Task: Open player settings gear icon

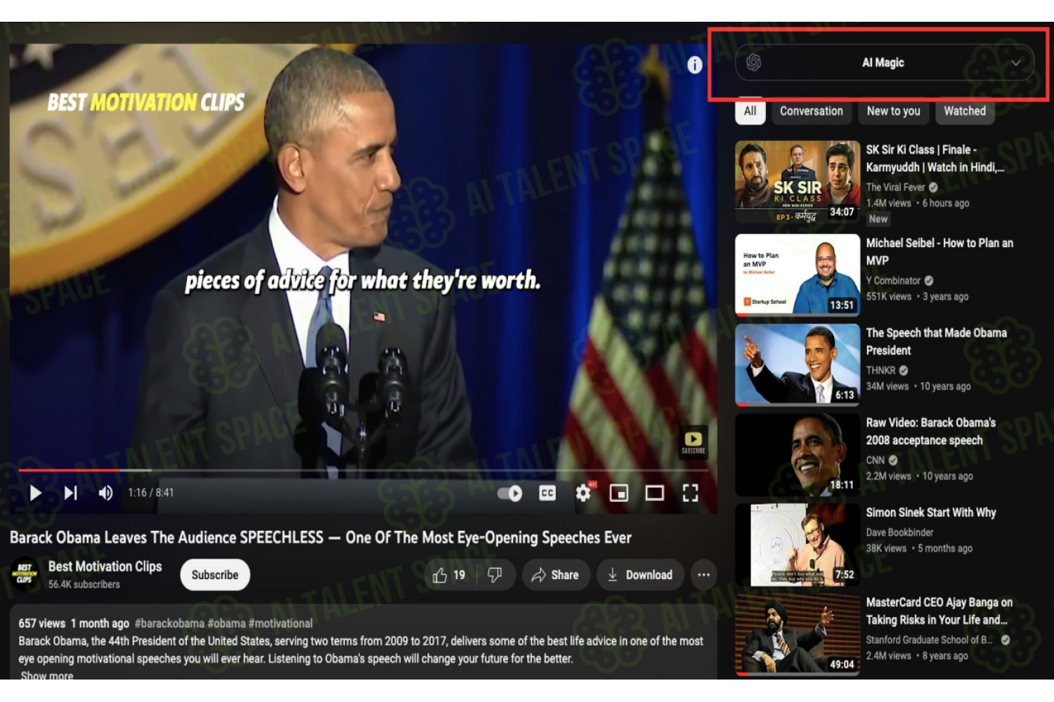Action: coord(583,493)
